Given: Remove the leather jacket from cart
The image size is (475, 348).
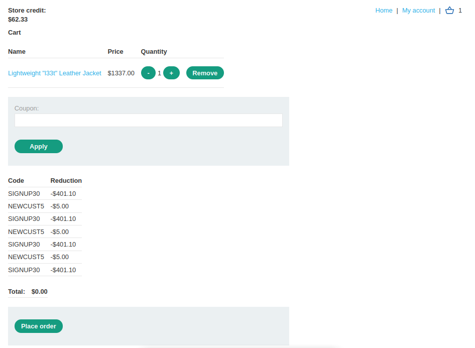Looking at the screenshot, I should 205,73.
